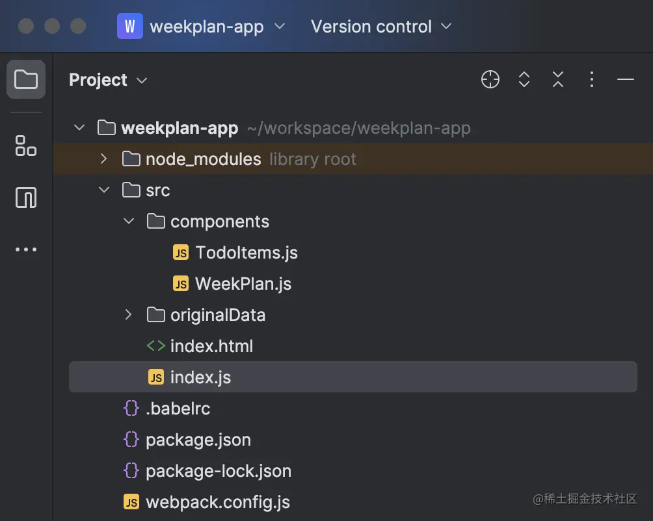Open the Version control menu
Viewport: 653px width, 521px height.
pos(380,27)
